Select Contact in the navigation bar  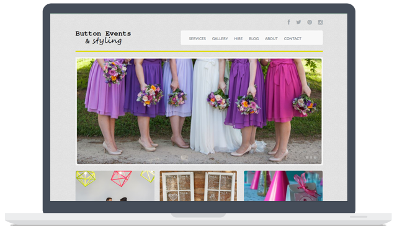pos(292,38)
